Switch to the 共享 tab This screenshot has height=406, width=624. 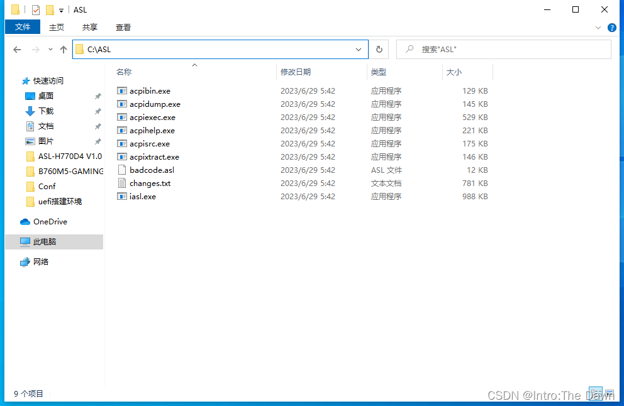pyautogui.click(x=89, y=27)
